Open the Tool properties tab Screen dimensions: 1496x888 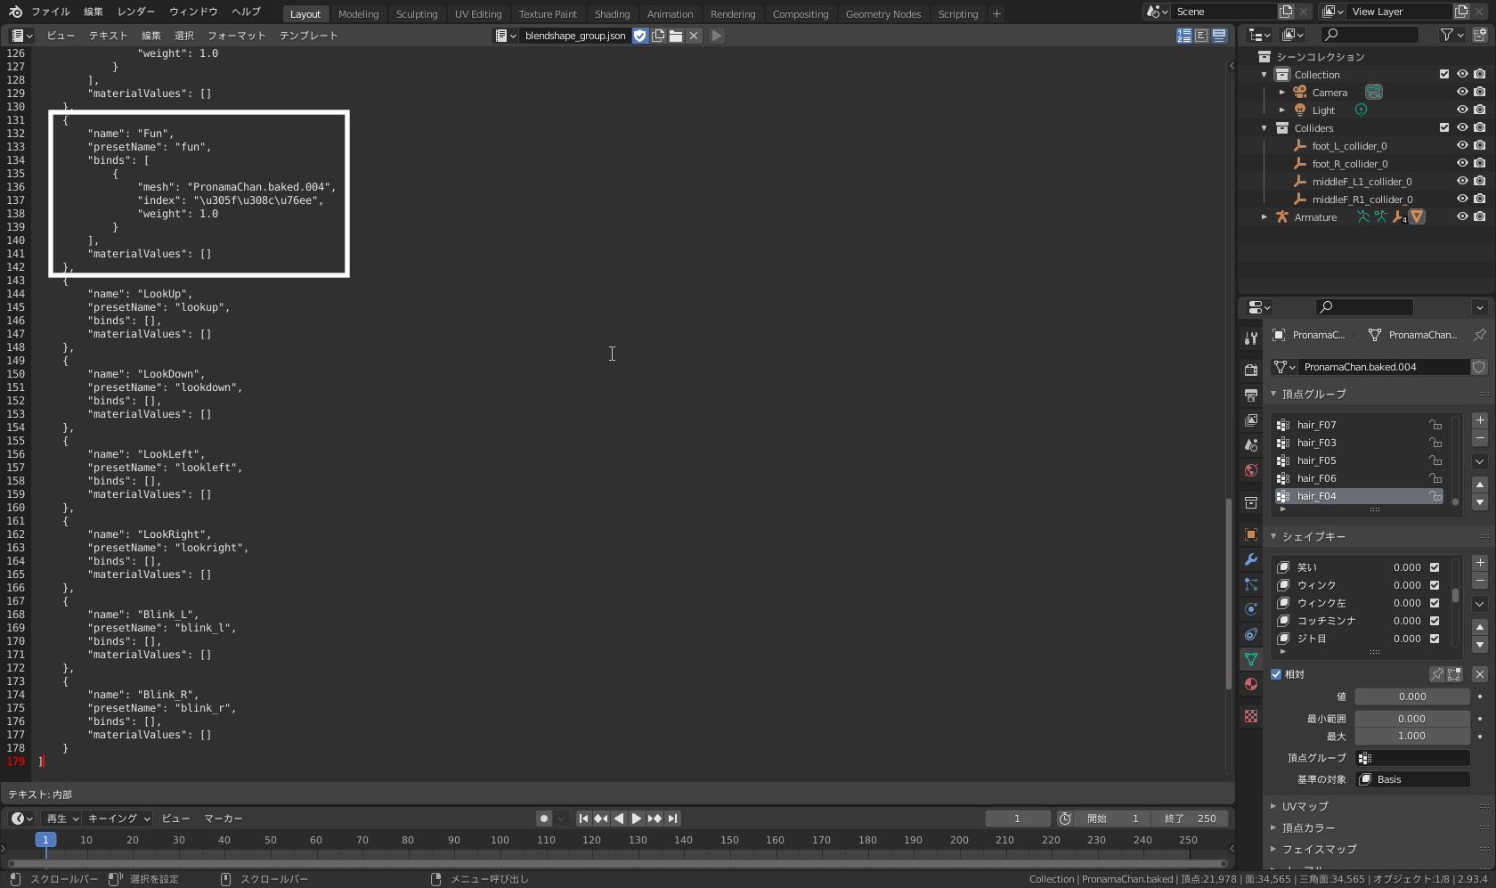tap(1251, 338)
